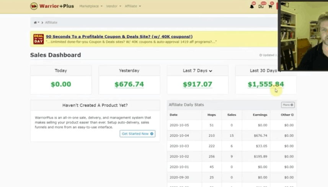Click the Yesterday card header
328x187 pixels.
click(x=129, y=71)
